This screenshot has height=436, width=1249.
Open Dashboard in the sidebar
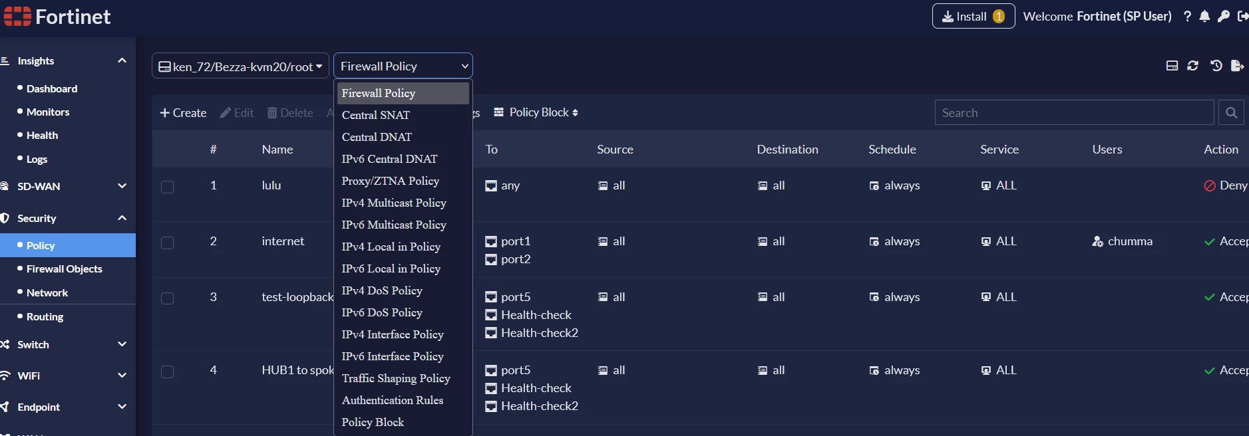point(52,88)
